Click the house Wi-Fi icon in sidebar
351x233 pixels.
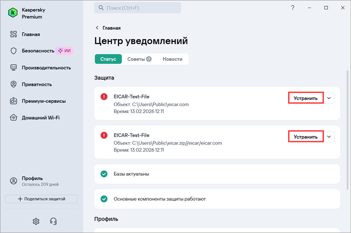click(x=14, y=118)
